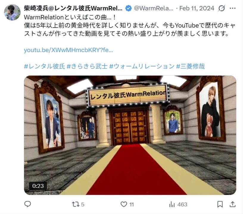Open hashtag #三菱修哉

pyautogui.click(x=191, y=66)
